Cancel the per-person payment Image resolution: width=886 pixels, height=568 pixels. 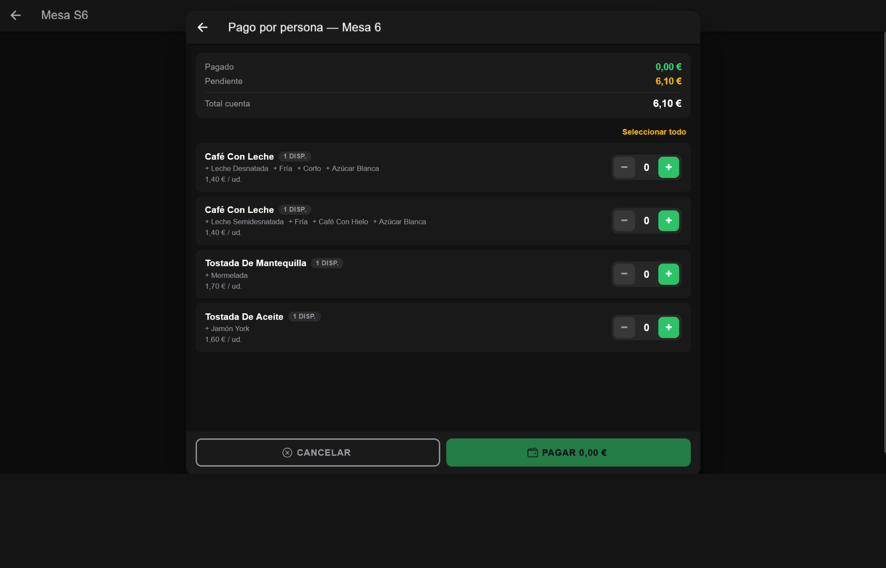pos(317,453)
